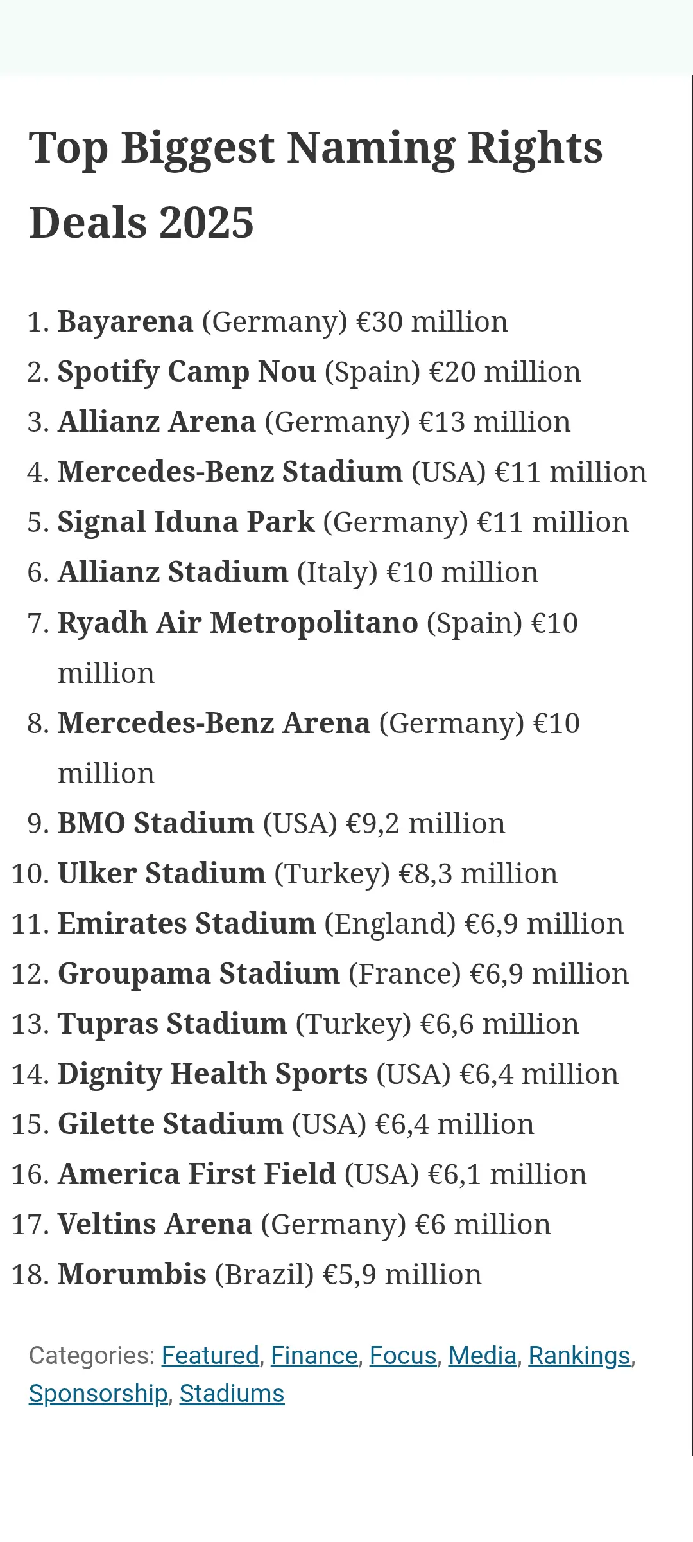Open the Stadiums category link

tap(232, 1394)
